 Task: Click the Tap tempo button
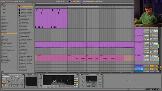5,1
